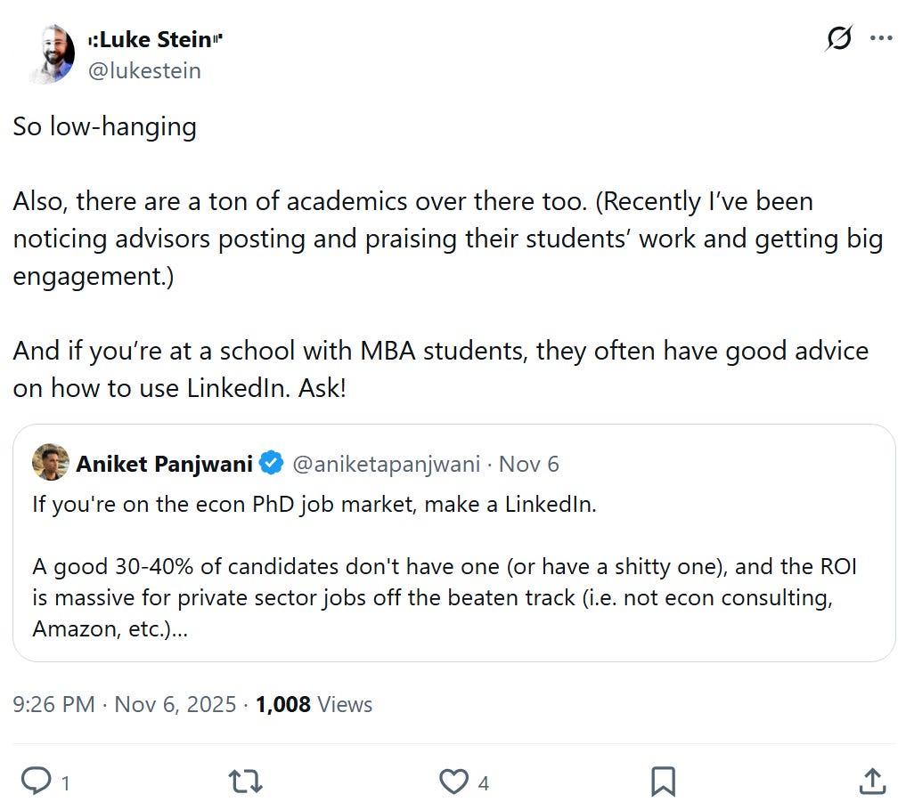Click the @aniketapanjwani handle
The width and height of the screenshot is (906, 810).
click(386, 464)
